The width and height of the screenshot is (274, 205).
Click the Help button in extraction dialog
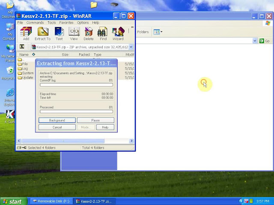coord(105,127)
